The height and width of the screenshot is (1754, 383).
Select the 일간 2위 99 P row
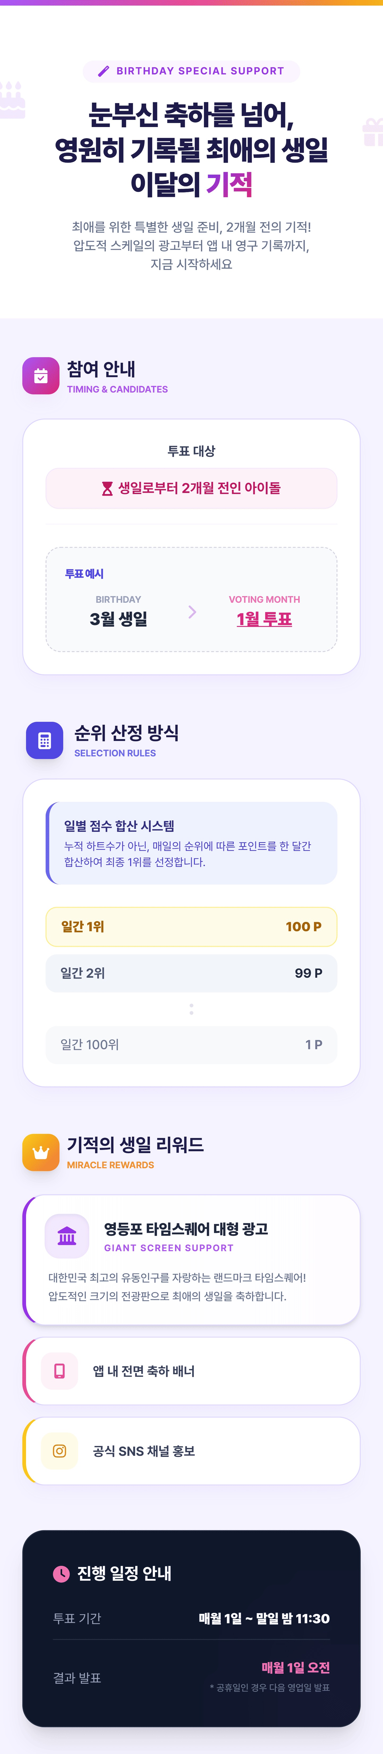pos(191,973)
